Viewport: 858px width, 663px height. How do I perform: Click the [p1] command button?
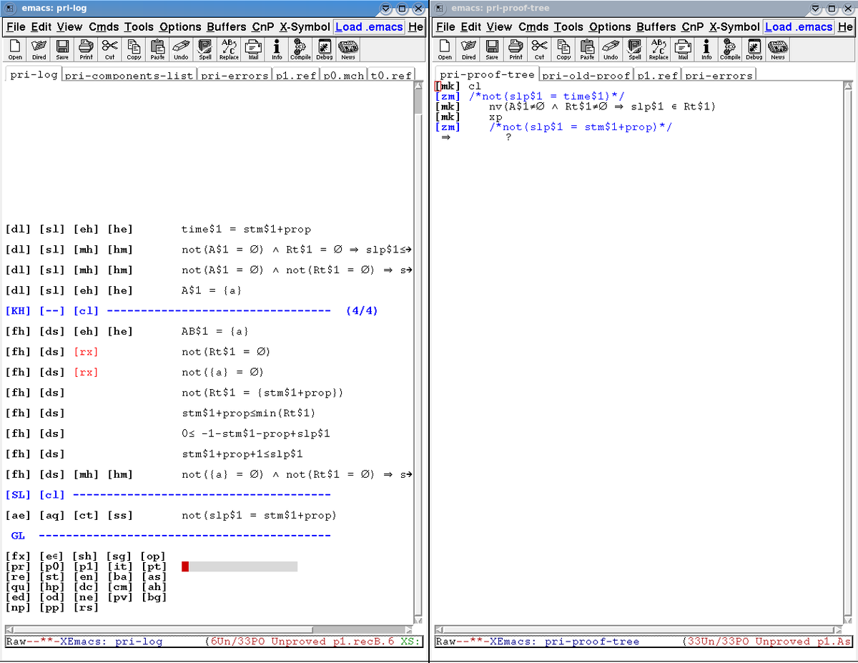point(86,566)
